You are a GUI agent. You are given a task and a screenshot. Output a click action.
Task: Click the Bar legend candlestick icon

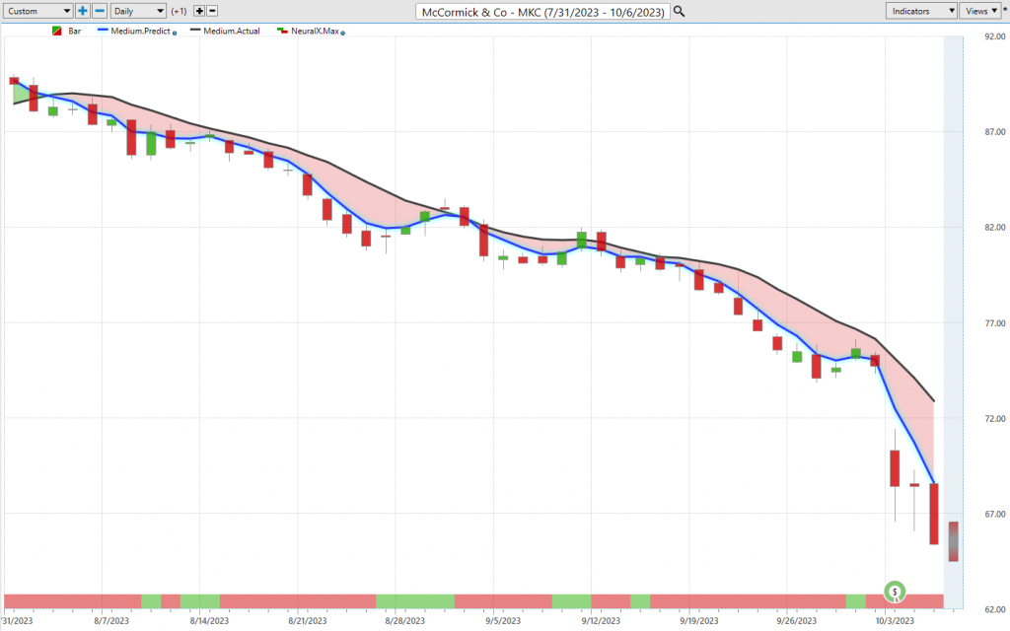coord(56,31)
